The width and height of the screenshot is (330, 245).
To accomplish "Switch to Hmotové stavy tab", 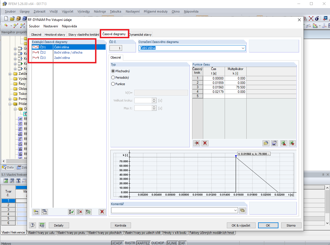I will click(x=55, y=35).
